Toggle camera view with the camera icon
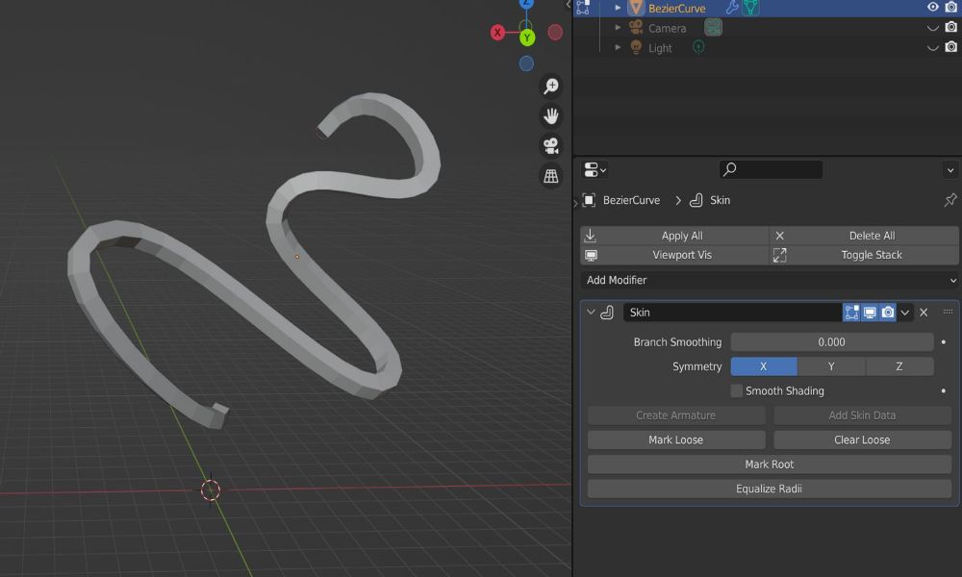The image size is (962, 577). [x=551, y=146]
